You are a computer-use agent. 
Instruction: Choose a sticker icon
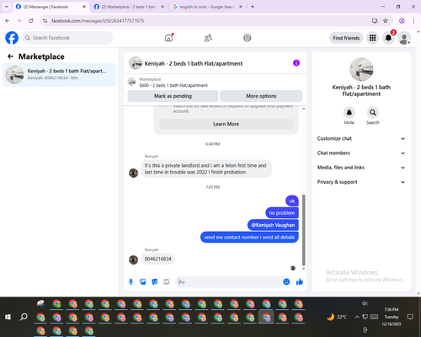pos(155,281)
